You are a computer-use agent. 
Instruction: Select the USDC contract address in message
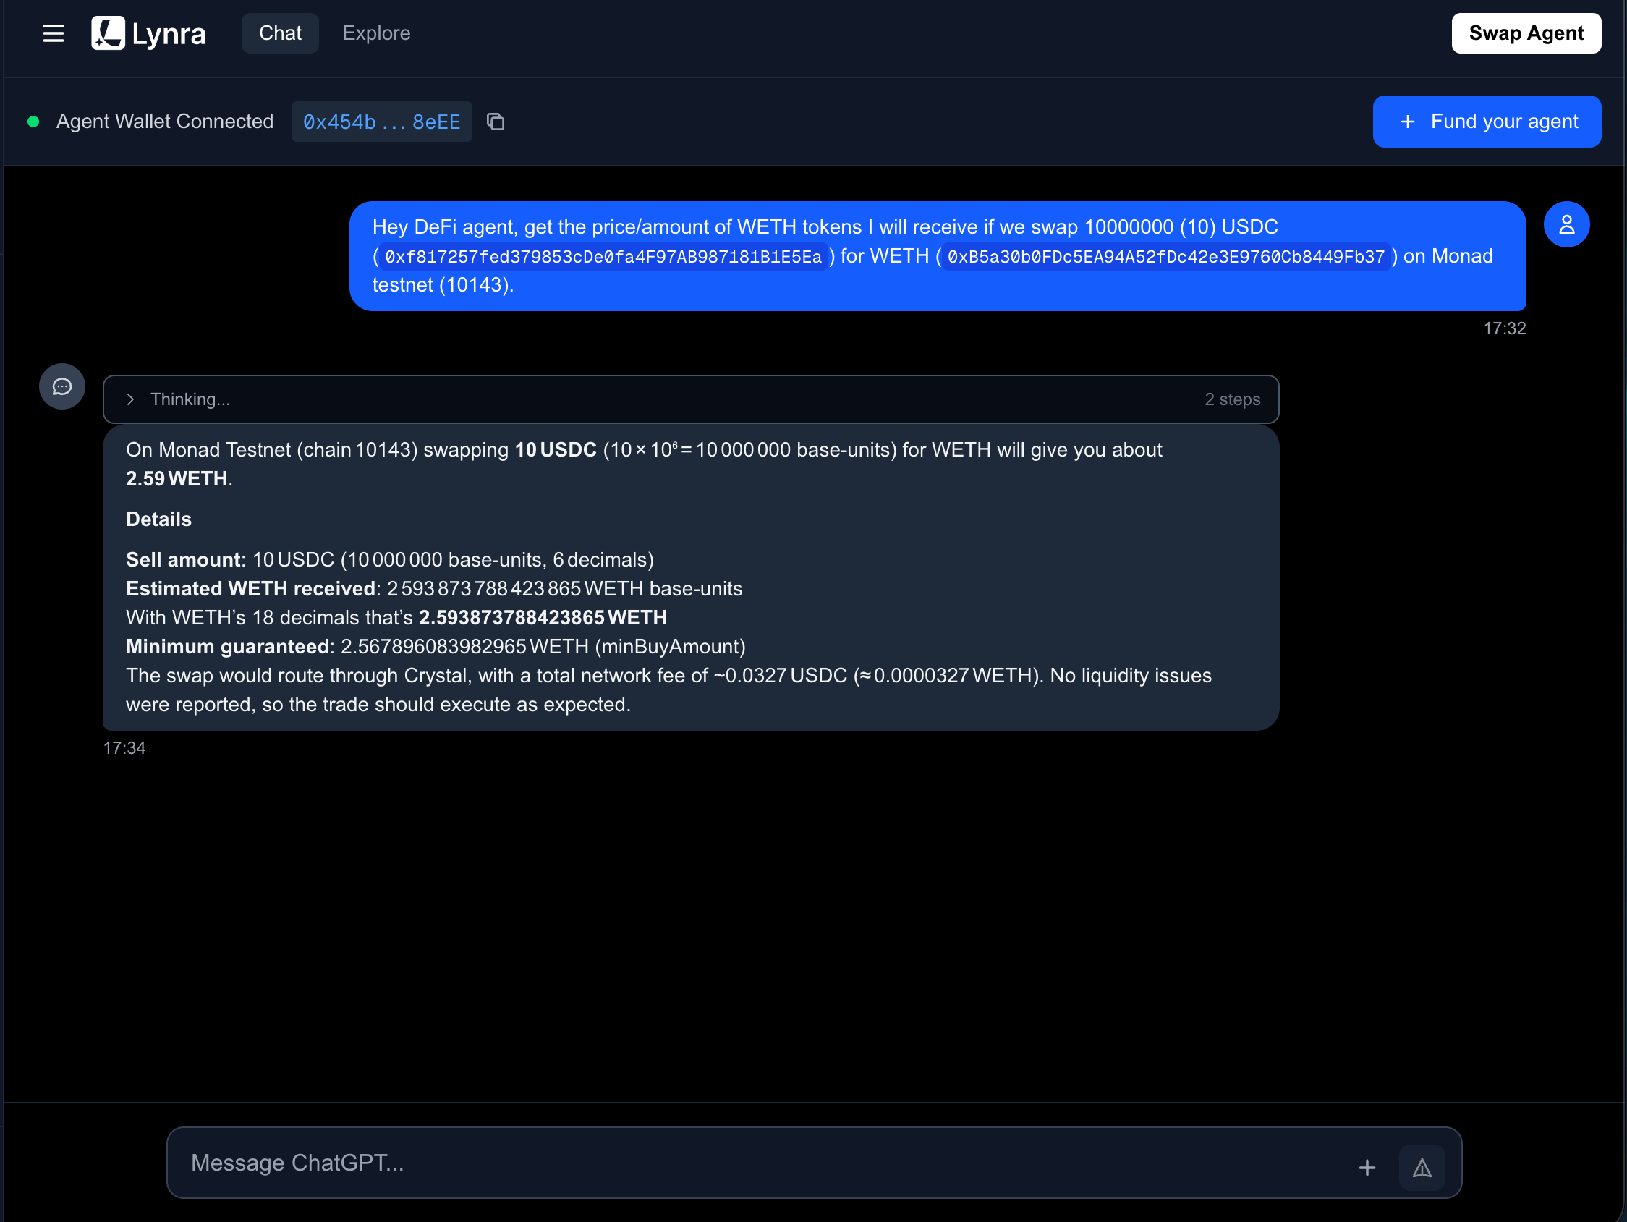[x=603, y=257]
